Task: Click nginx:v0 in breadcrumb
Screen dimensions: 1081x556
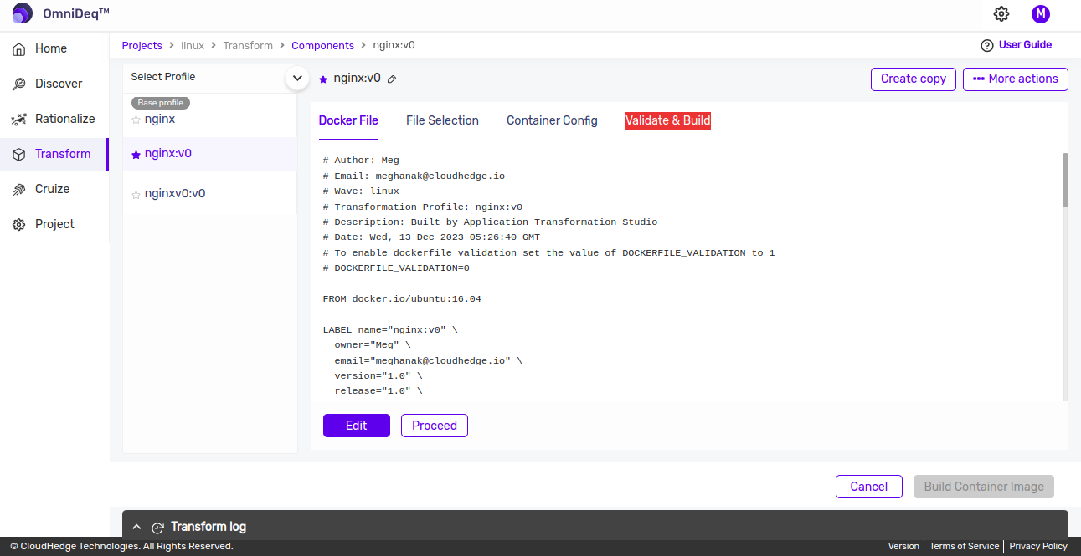Action: click(x=394, y=46)
